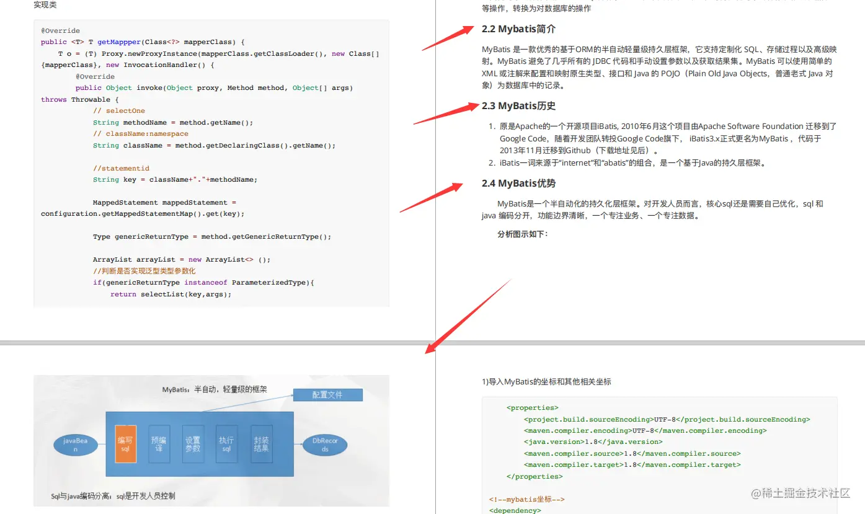The width and height of the screenshot is (865, 514).
Task: Click the history item beginning "原是Apache的一个开源项目iBatis"
Action: pos(668,138)
